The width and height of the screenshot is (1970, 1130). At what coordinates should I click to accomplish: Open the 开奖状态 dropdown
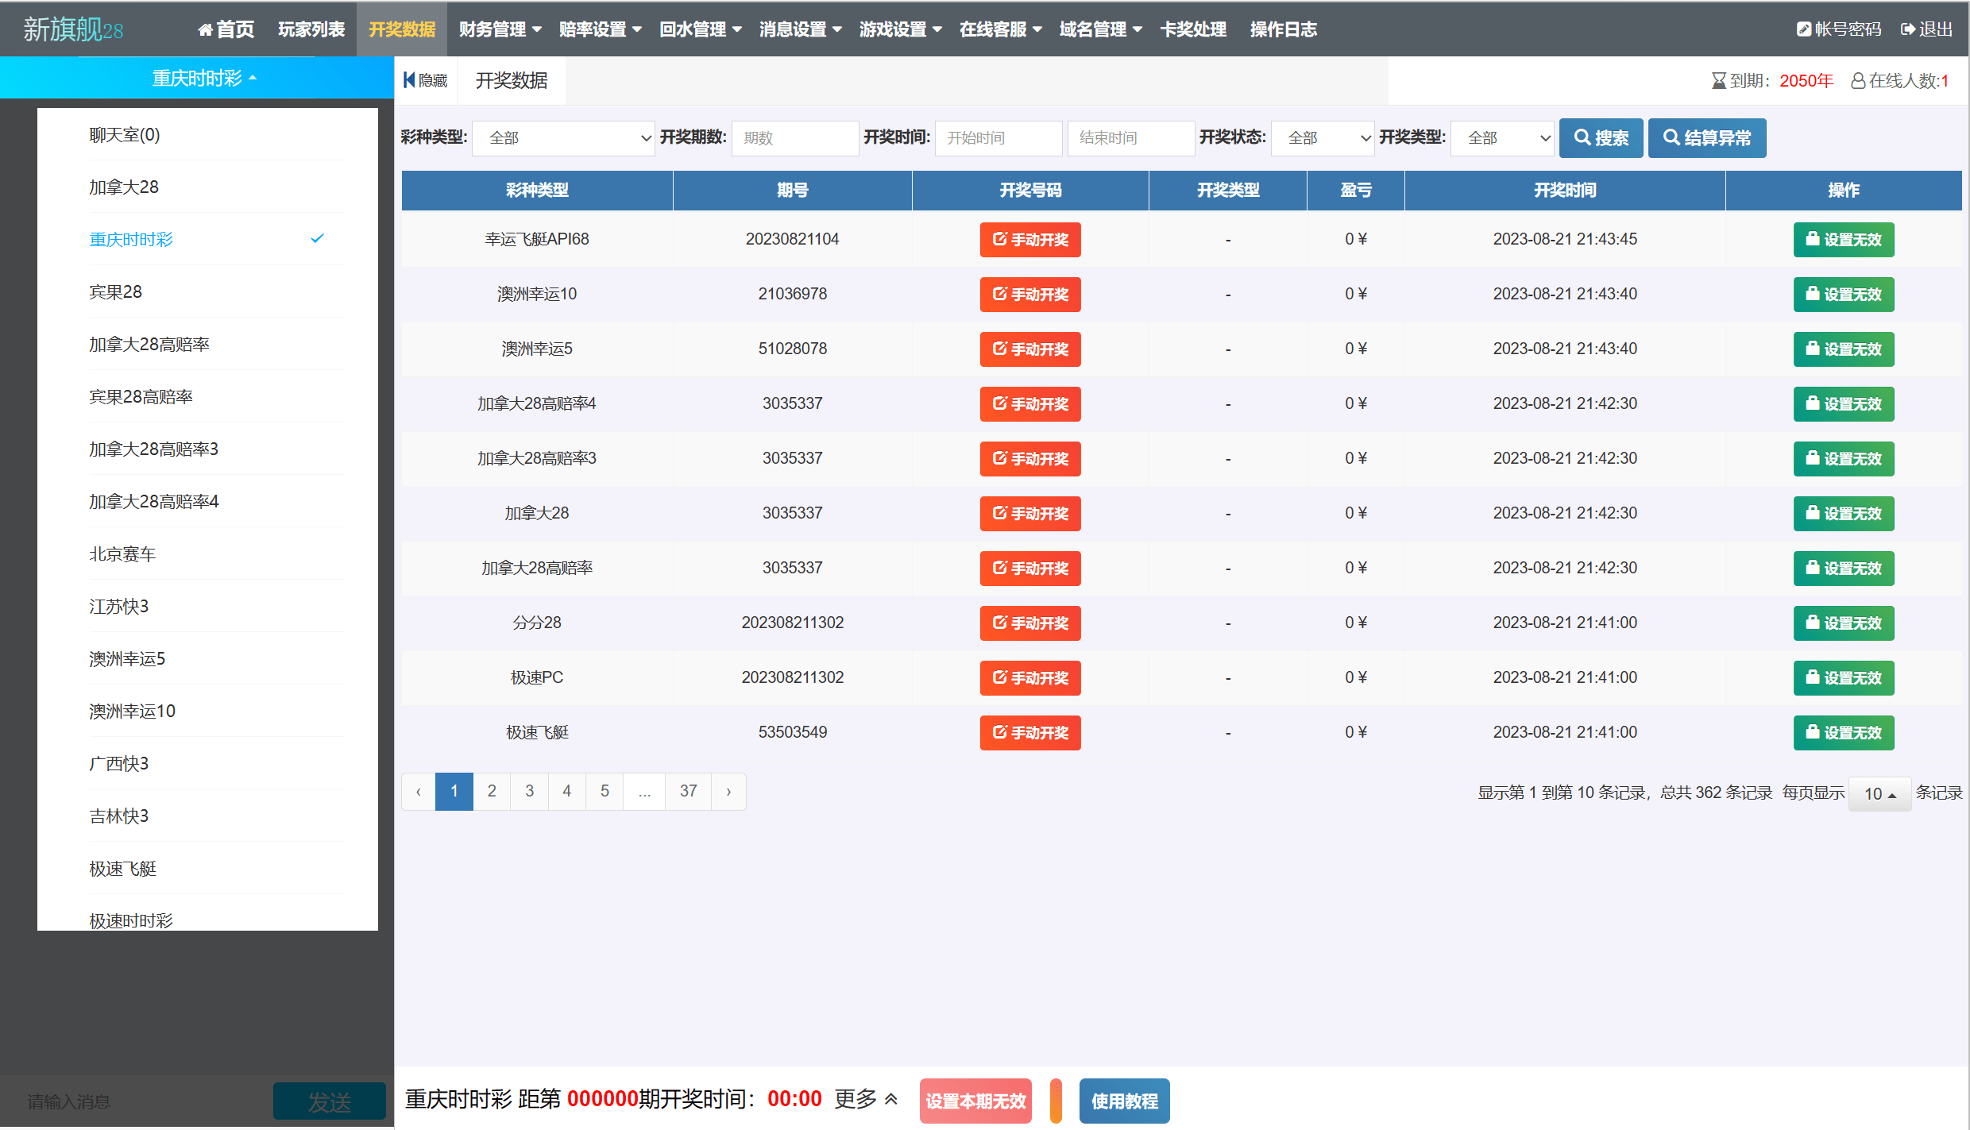pos(1323,138)
